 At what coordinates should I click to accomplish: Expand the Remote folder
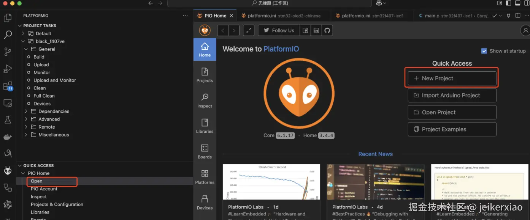coord(26,127)
